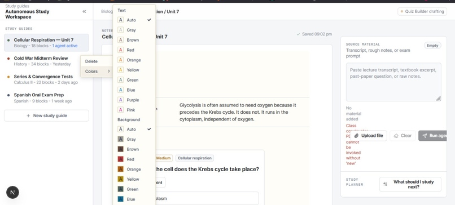Apply Green background color
This screenshot has height=205, width=455.
[134, 189]
